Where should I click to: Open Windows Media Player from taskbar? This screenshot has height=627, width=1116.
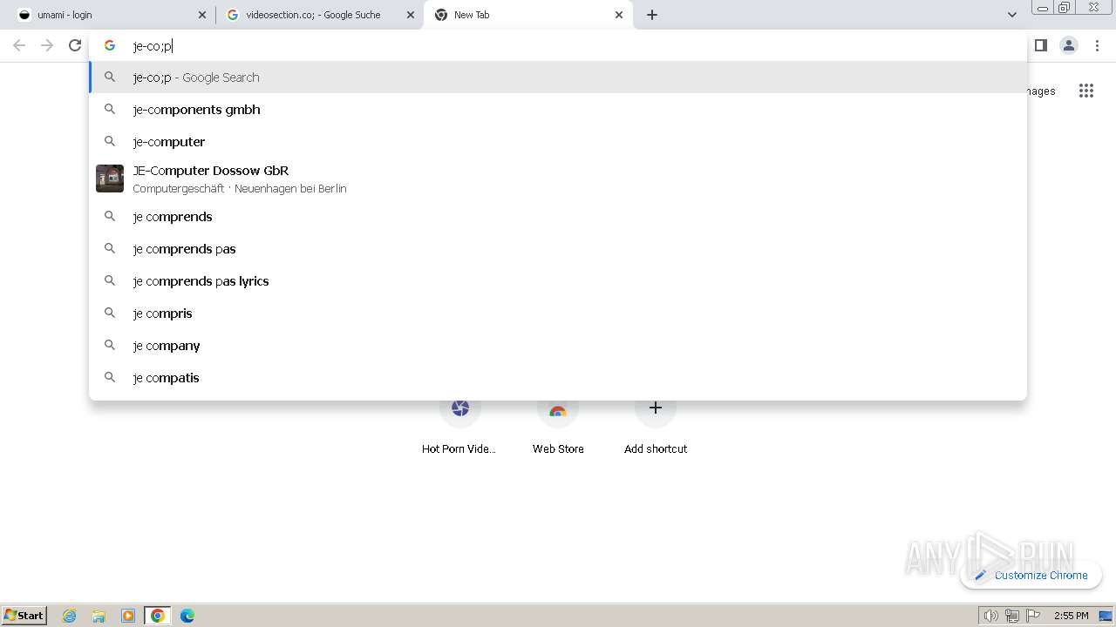coord(128,616)
